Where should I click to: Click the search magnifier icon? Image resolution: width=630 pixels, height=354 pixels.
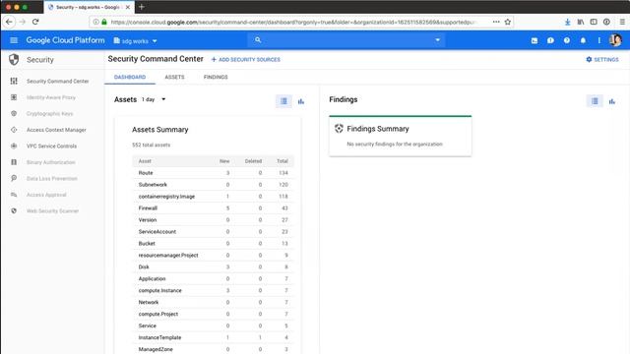click(x=258, y=40)
